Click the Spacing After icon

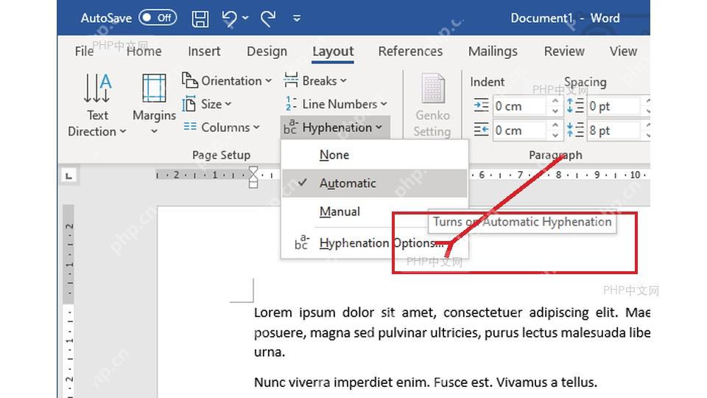tap(575, 130)
